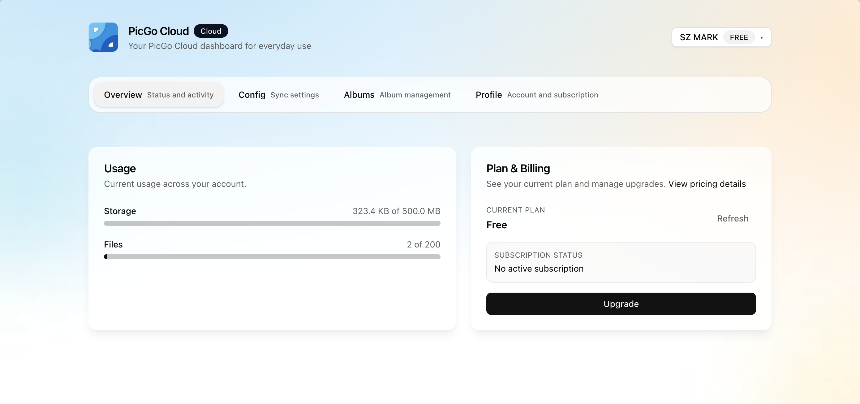Click the Plan & Billing heading
Image resolution: width=860 pixels, height=404 pixels.
point(518,168)
